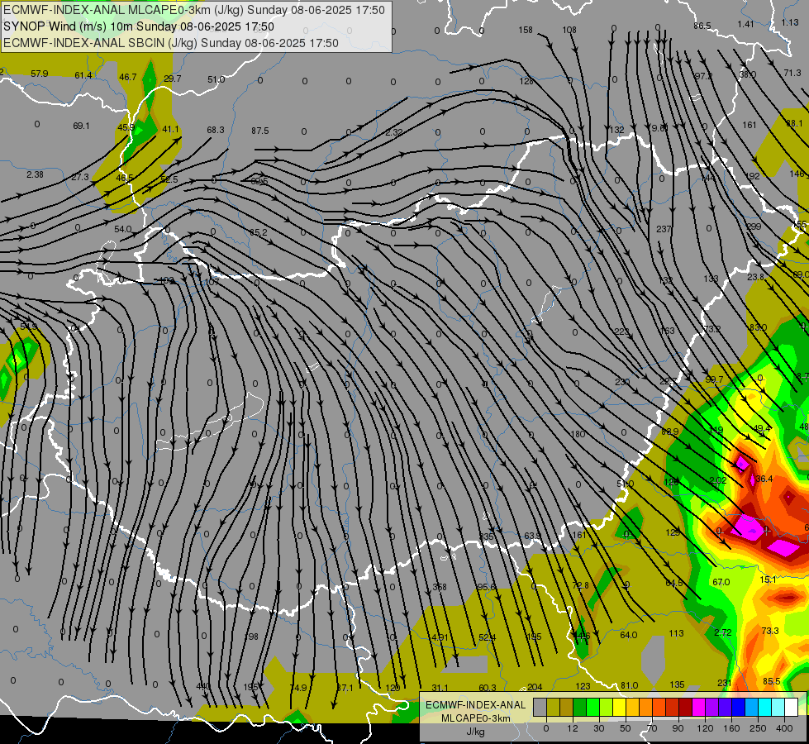Click the map value '299'
The width and height of the screenshot is (809, 744).
pos(754,227)
